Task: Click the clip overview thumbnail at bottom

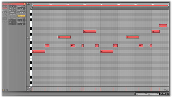Action: point(148,94)
